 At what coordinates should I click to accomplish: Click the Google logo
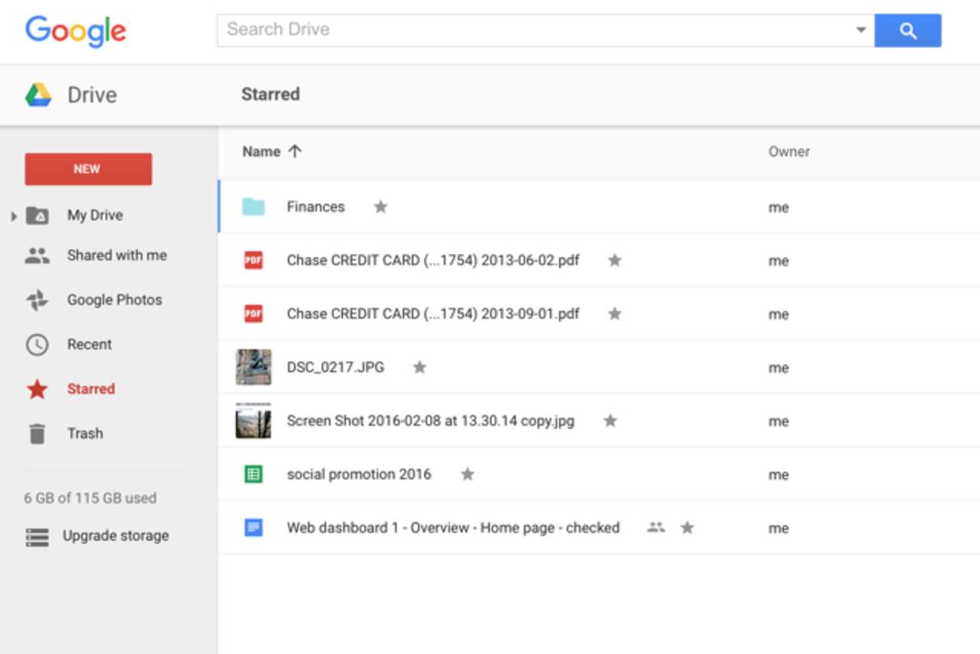tap(75, 31)
